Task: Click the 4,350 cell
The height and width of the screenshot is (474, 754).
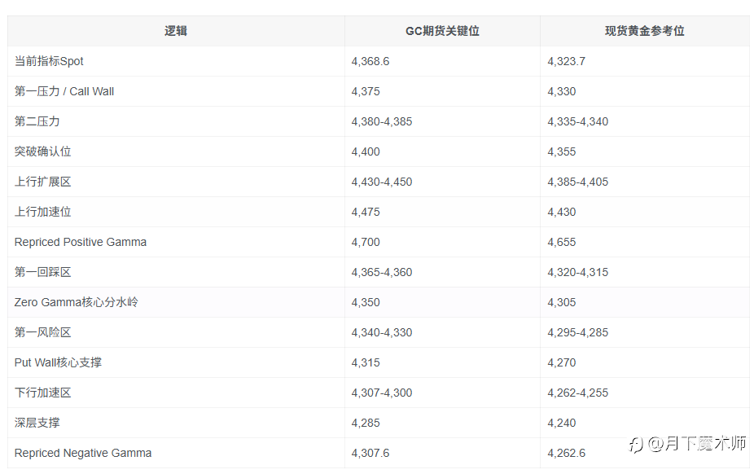Action: point(366,303)
